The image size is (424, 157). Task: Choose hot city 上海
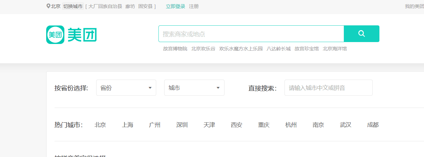point(127,125)
